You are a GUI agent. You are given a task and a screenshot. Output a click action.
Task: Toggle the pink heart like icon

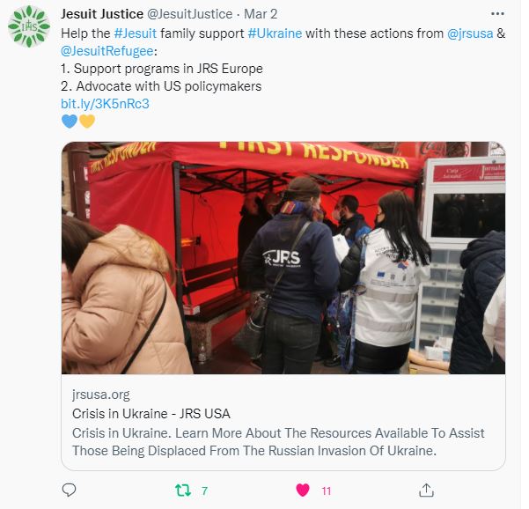click(303, 491)
